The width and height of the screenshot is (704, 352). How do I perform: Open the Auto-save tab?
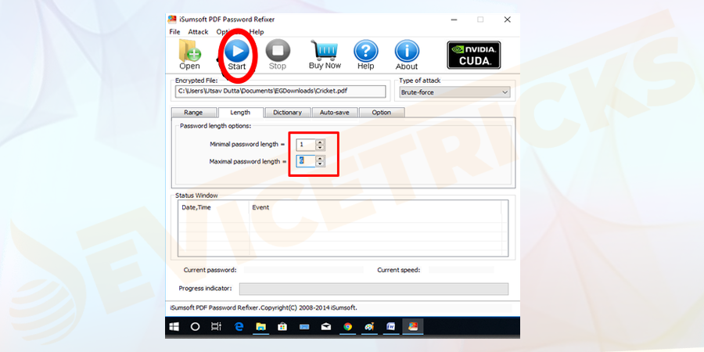tap(335, 112)
